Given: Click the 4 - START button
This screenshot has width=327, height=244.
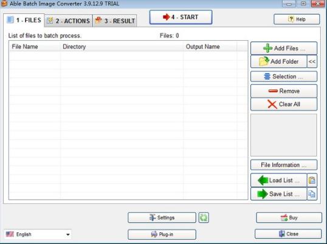Looking at the screenshot, I should coord(181,17).
